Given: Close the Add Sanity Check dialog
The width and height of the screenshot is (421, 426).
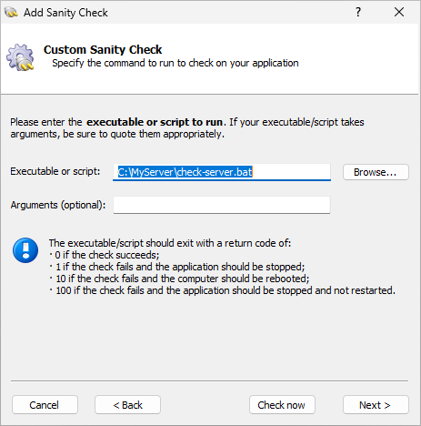Looking at the screenshot, I should pos(399,12).
